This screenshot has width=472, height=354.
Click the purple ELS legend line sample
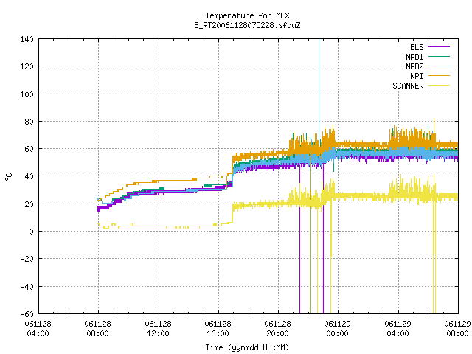tap(440, 47)
